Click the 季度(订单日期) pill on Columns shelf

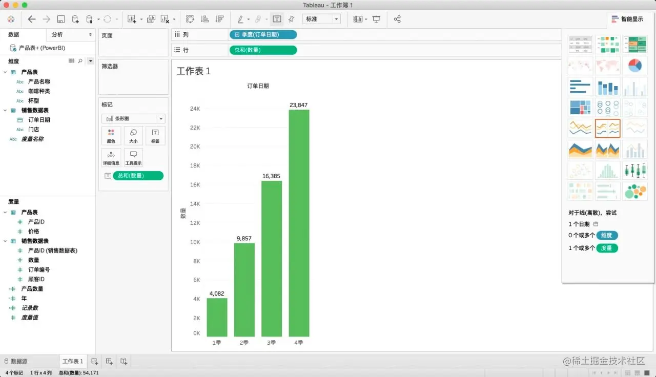(x=262, y=34)
